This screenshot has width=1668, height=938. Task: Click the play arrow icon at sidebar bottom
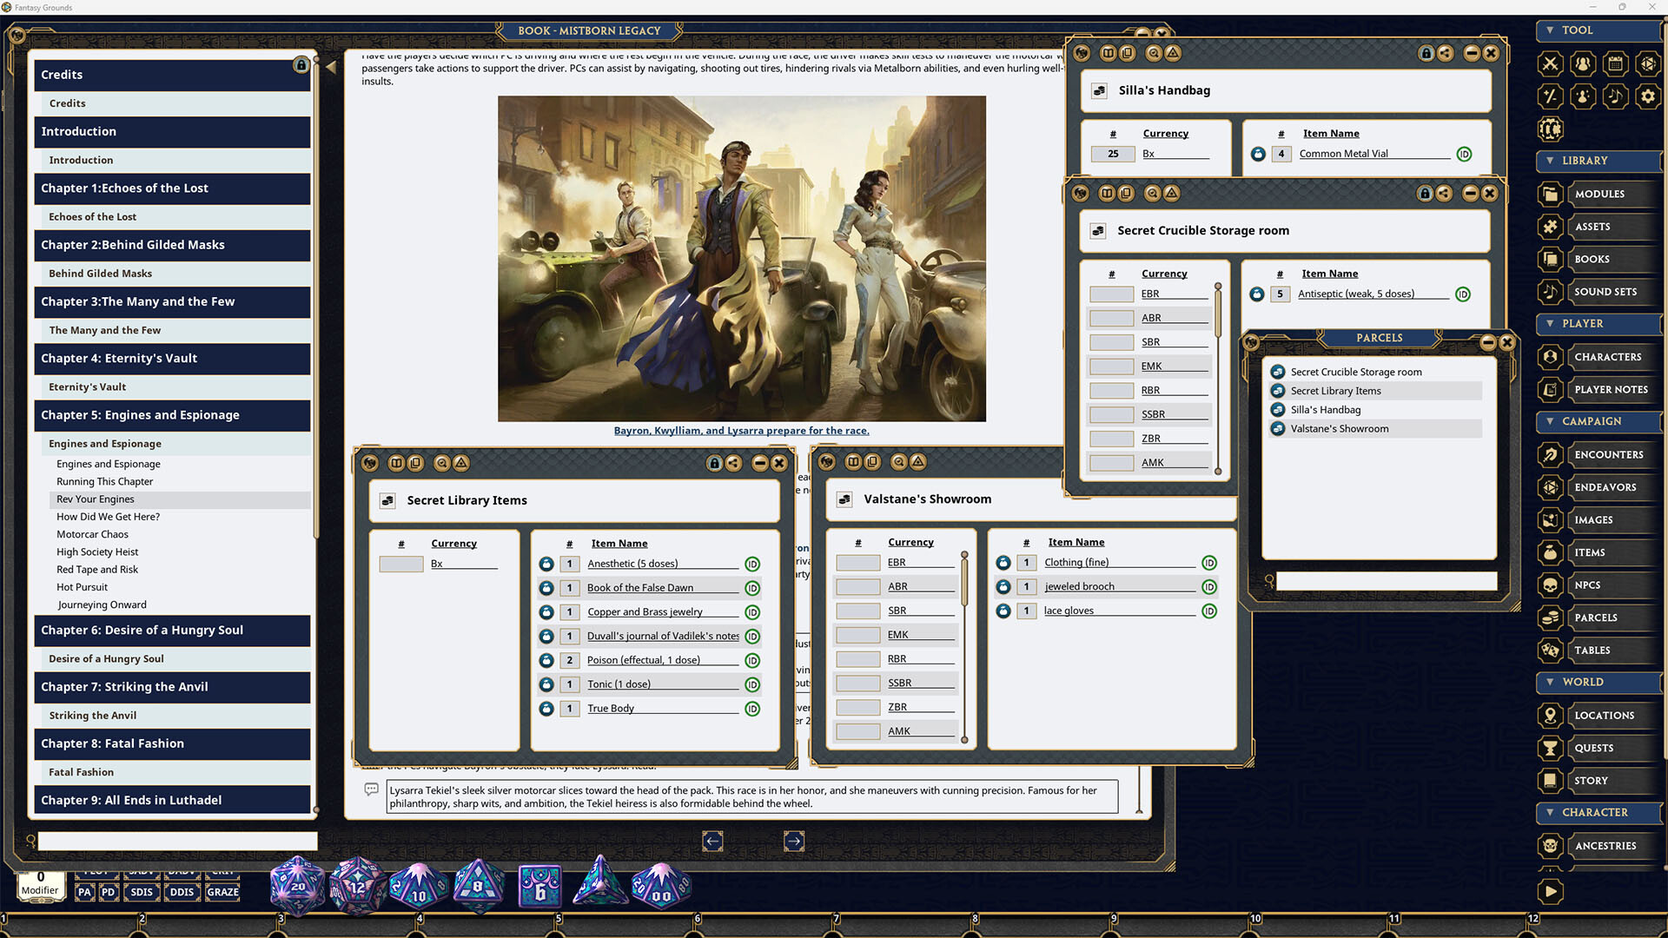click(1550, 891)
